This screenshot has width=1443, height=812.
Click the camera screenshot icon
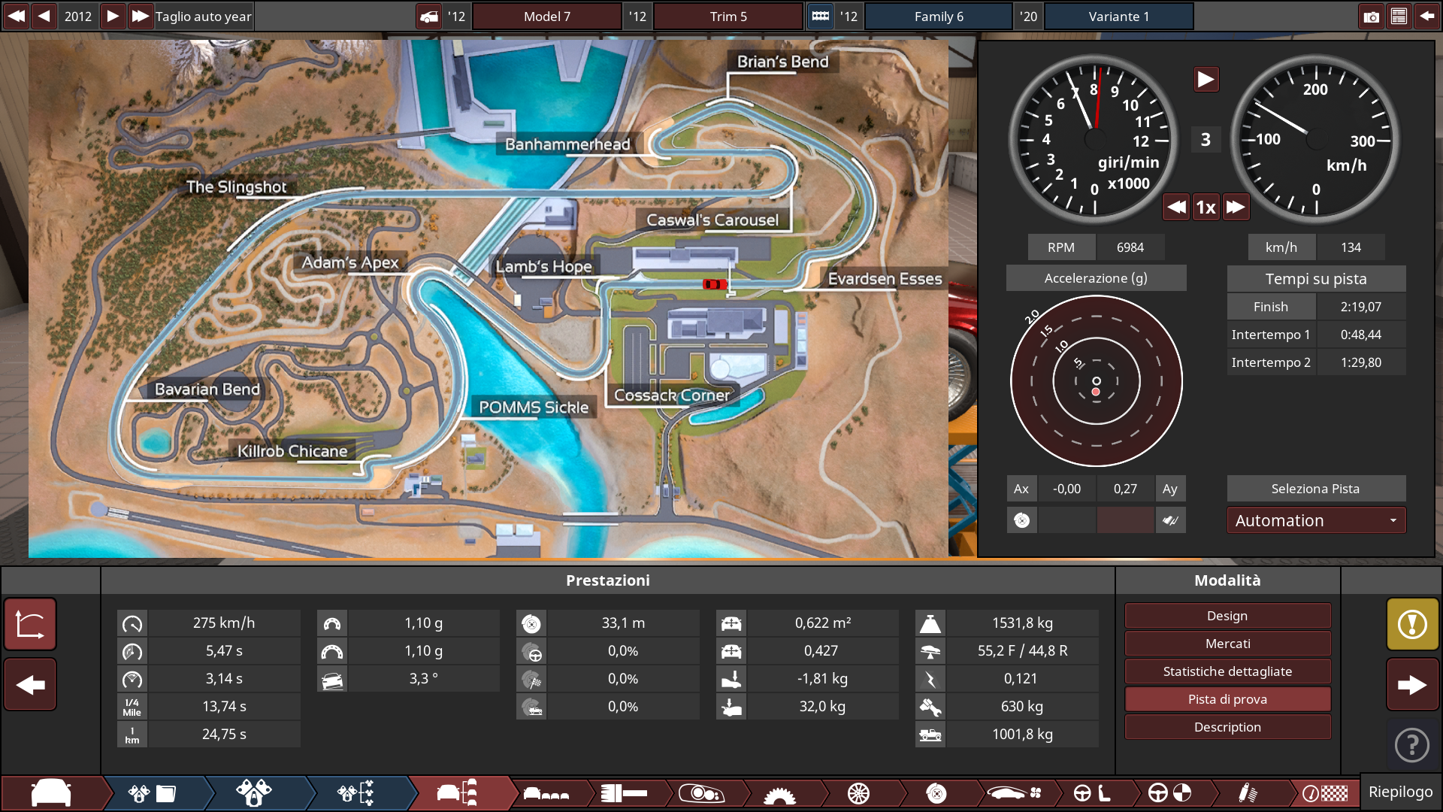point(1372,15)
